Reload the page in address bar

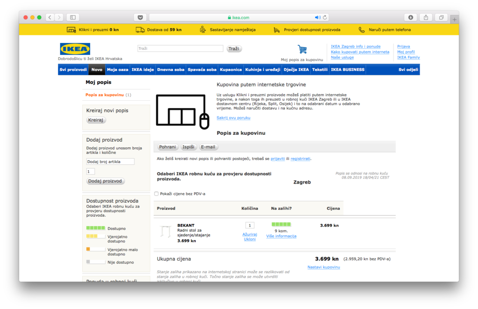click(325, 18)
